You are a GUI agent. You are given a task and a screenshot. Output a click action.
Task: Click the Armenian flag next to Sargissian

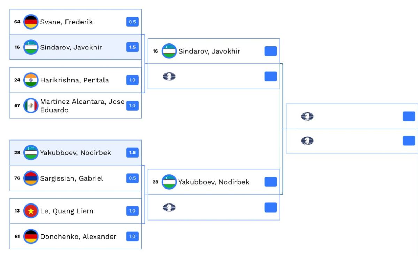[31, 178]
